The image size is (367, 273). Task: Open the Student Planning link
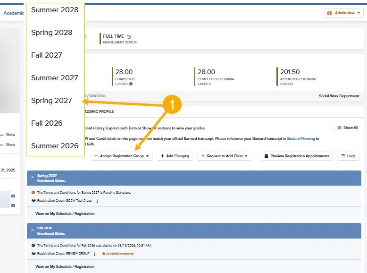300,138
